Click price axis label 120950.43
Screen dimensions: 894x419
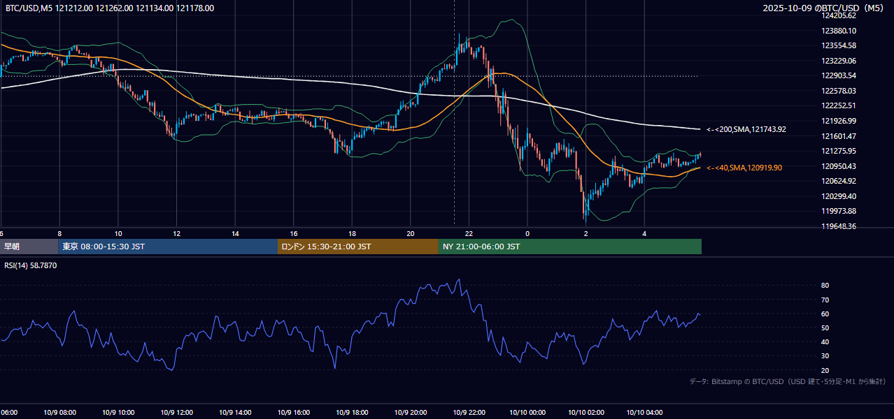click(x=839, y=166)
